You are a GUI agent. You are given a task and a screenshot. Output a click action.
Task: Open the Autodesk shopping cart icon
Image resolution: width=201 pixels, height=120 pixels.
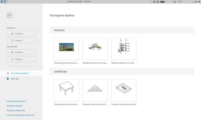pos(175,2)
